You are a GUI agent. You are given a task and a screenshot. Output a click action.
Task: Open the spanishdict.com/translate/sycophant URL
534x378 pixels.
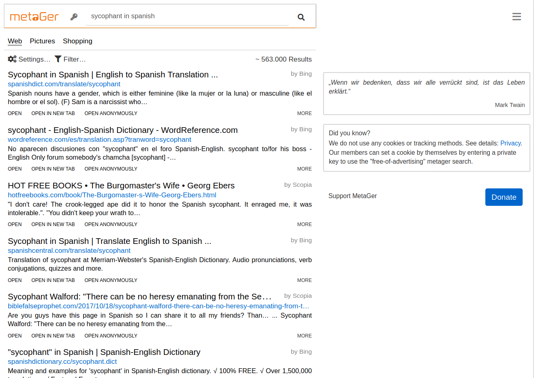(x=64, y=84)
